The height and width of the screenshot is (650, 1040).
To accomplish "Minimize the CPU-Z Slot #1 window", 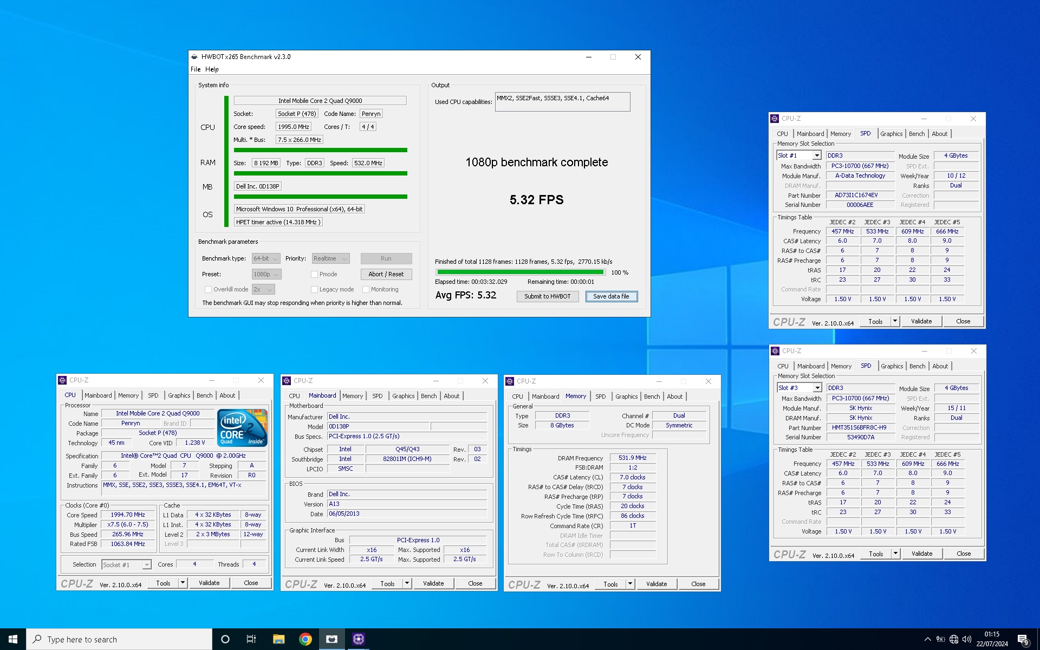I will point(924,119).
